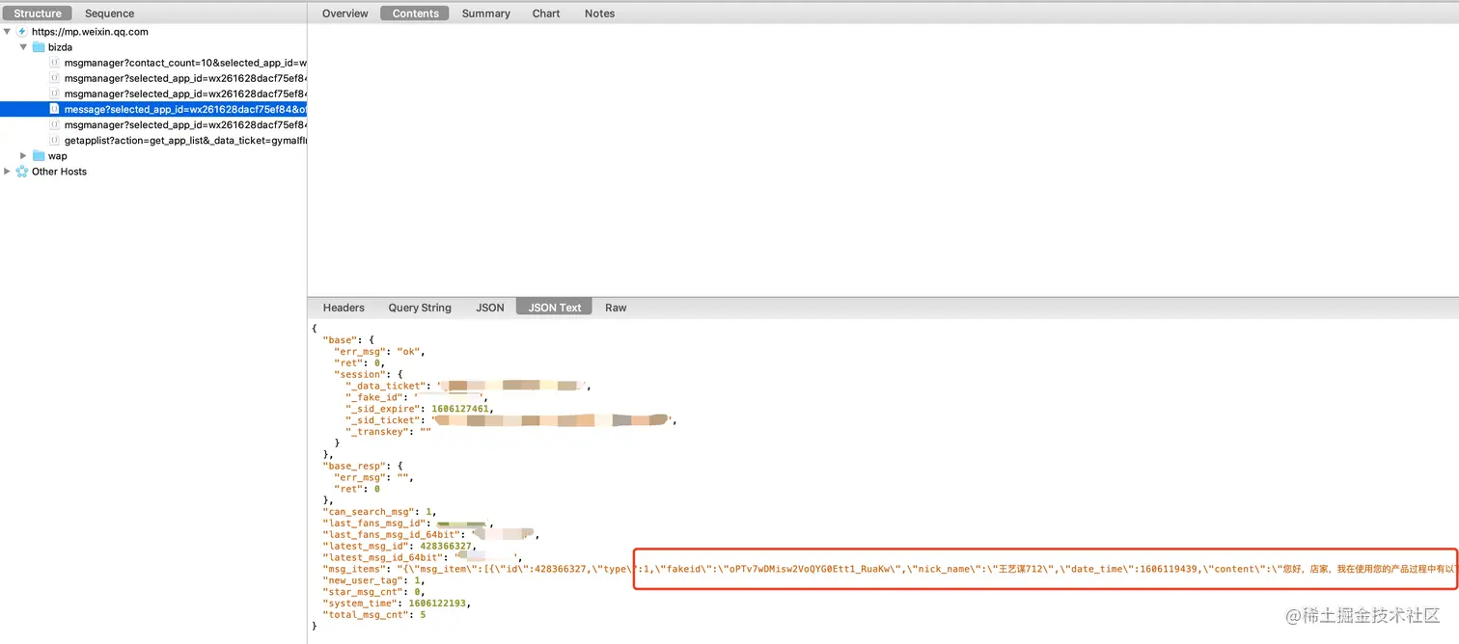Click the Other Hosts cluster icon
The width and height of the screenshot is (1459, 644).
[x=22, y=172]
